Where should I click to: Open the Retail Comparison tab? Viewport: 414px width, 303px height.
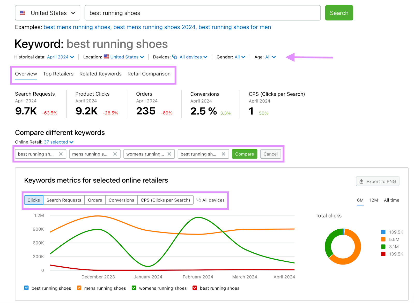pos(149,74)
